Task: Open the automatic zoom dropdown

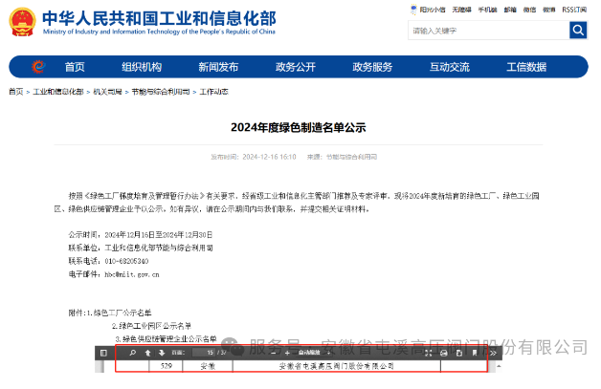Action: 314,353
